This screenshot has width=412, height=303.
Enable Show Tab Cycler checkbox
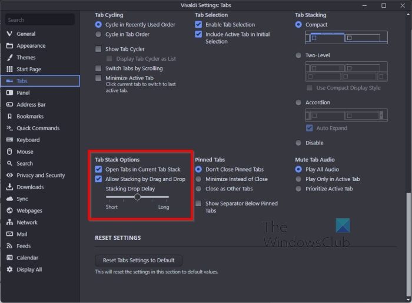[x=98, y=49]
